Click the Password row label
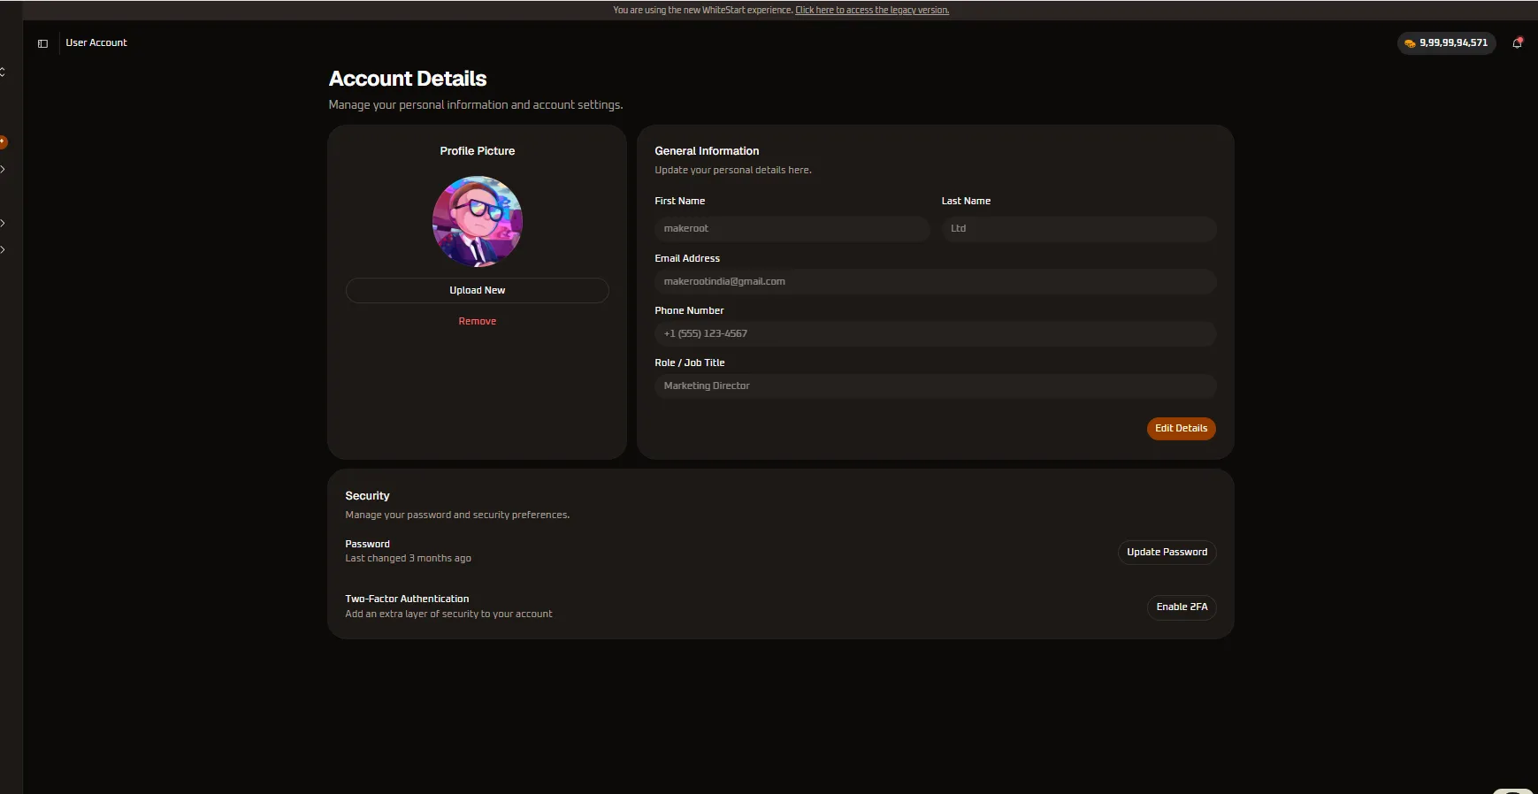1538x794 pixels. point(367,545)
